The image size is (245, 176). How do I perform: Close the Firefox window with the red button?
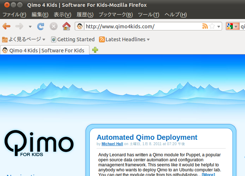tap(7, 5)
